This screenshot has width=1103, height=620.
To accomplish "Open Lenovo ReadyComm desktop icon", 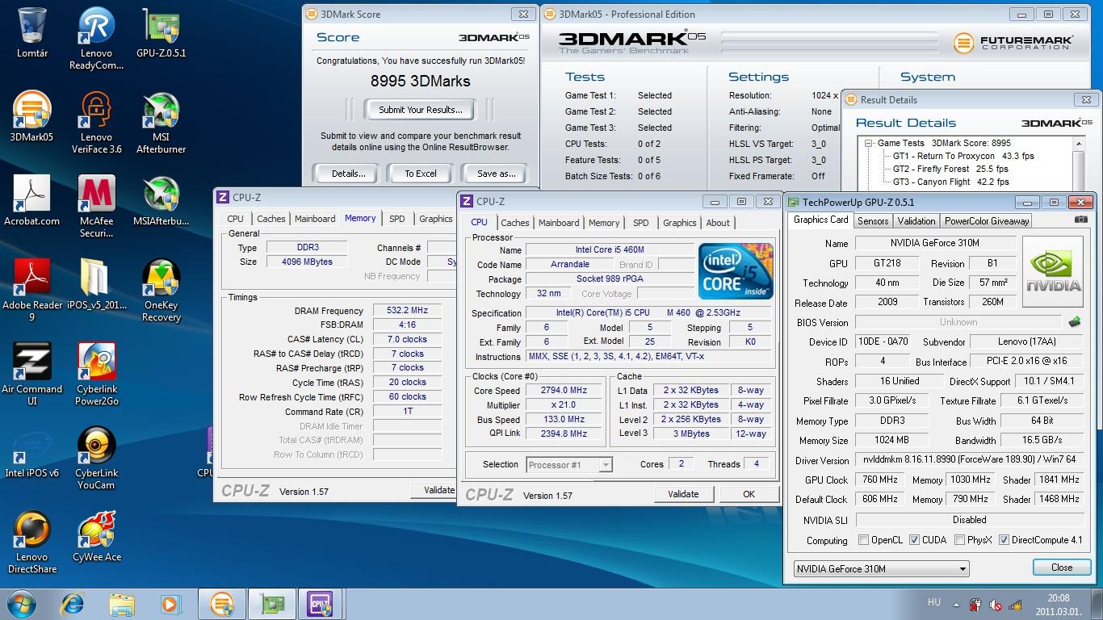I will click(96, 39).
